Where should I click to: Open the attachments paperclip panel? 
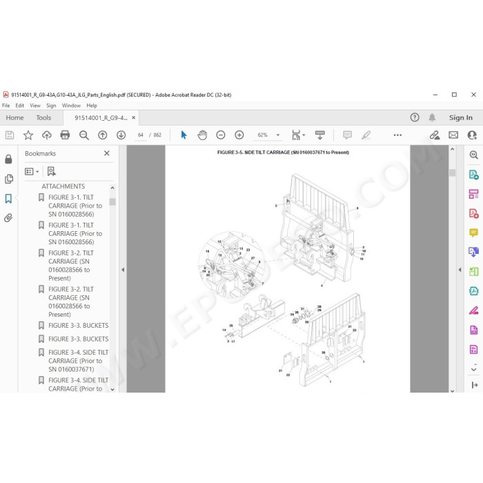[x=8, y=218]
